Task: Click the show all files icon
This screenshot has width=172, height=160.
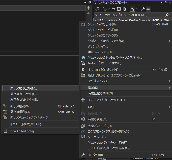Action: 125,9
